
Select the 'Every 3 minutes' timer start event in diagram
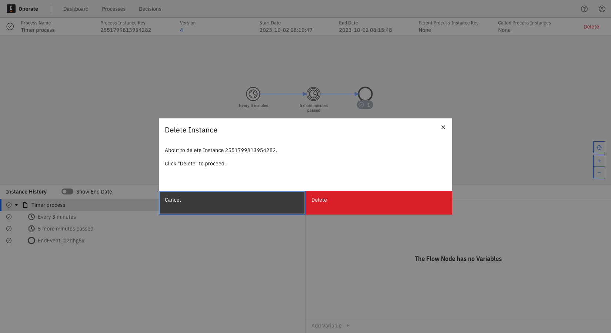(253, 94)
